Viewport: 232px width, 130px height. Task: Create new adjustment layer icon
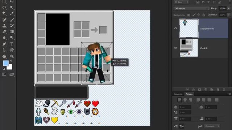click(206, 90)
